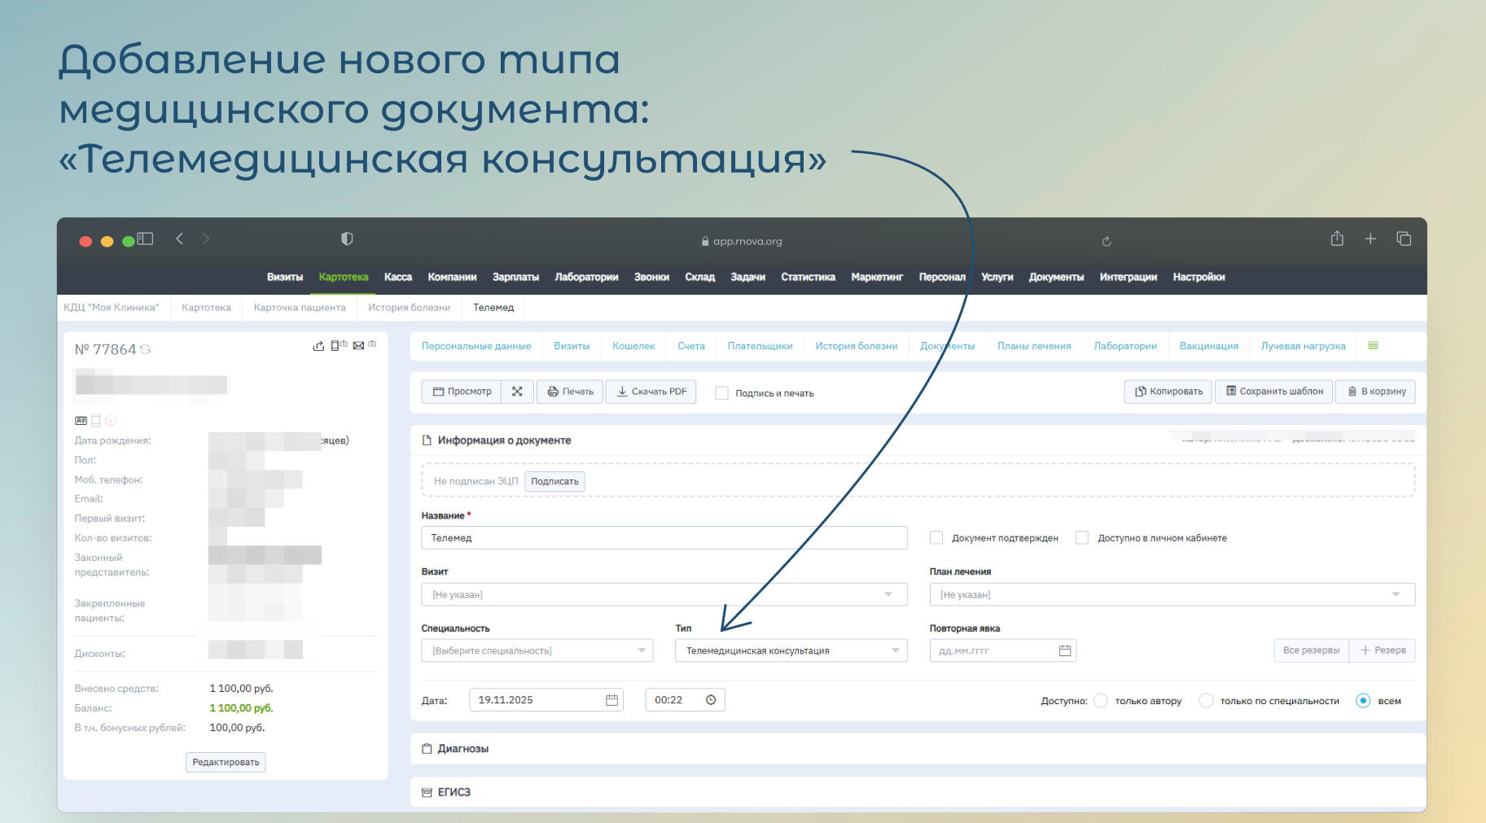Enable the Подпись и печать checkbox
The height and width of the screenshot is (823, 1486).
pos(721,393)
